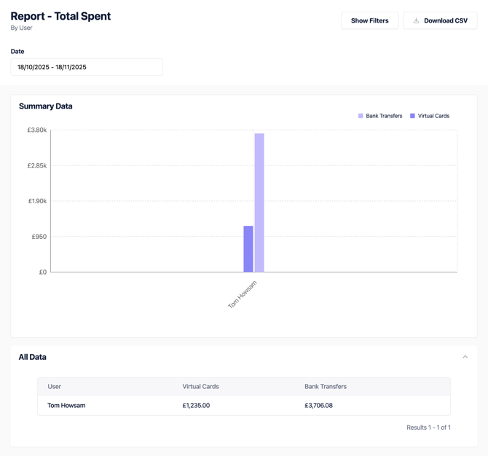Open the Tom Howsam table row
This screenshot has width=488, height=456.
66,405
